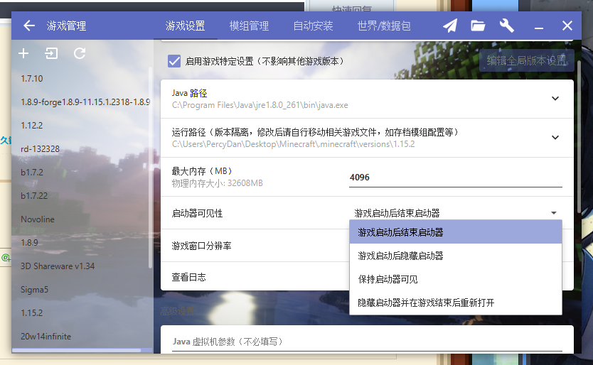Click the 最大内存 input field
This screenshot has width=593, height=365.
tap(455, 178)
